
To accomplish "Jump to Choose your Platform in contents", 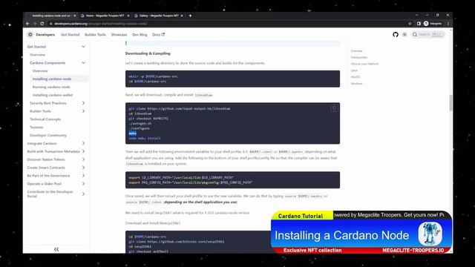I will tap(364, 64).
